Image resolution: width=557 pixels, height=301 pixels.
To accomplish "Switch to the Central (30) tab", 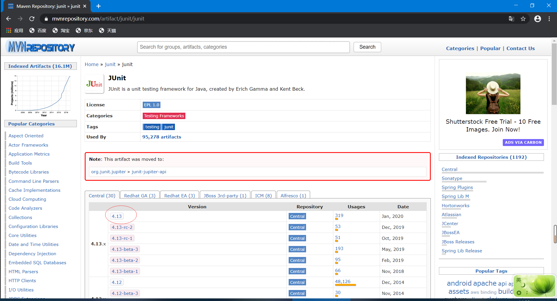I will point(102,196).
